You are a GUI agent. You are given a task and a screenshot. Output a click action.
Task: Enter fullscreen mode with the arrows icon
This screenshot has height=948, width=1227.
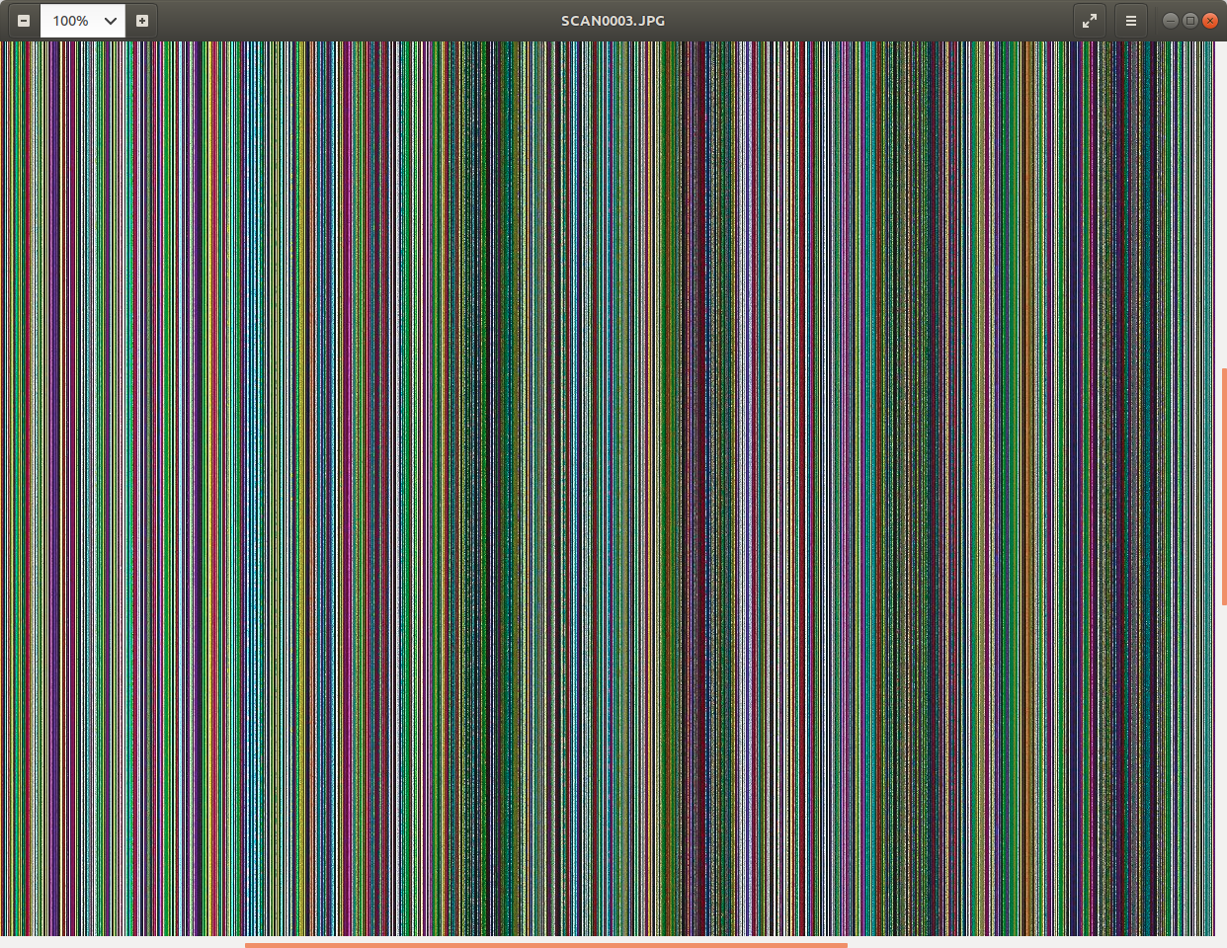point(1090,21)
